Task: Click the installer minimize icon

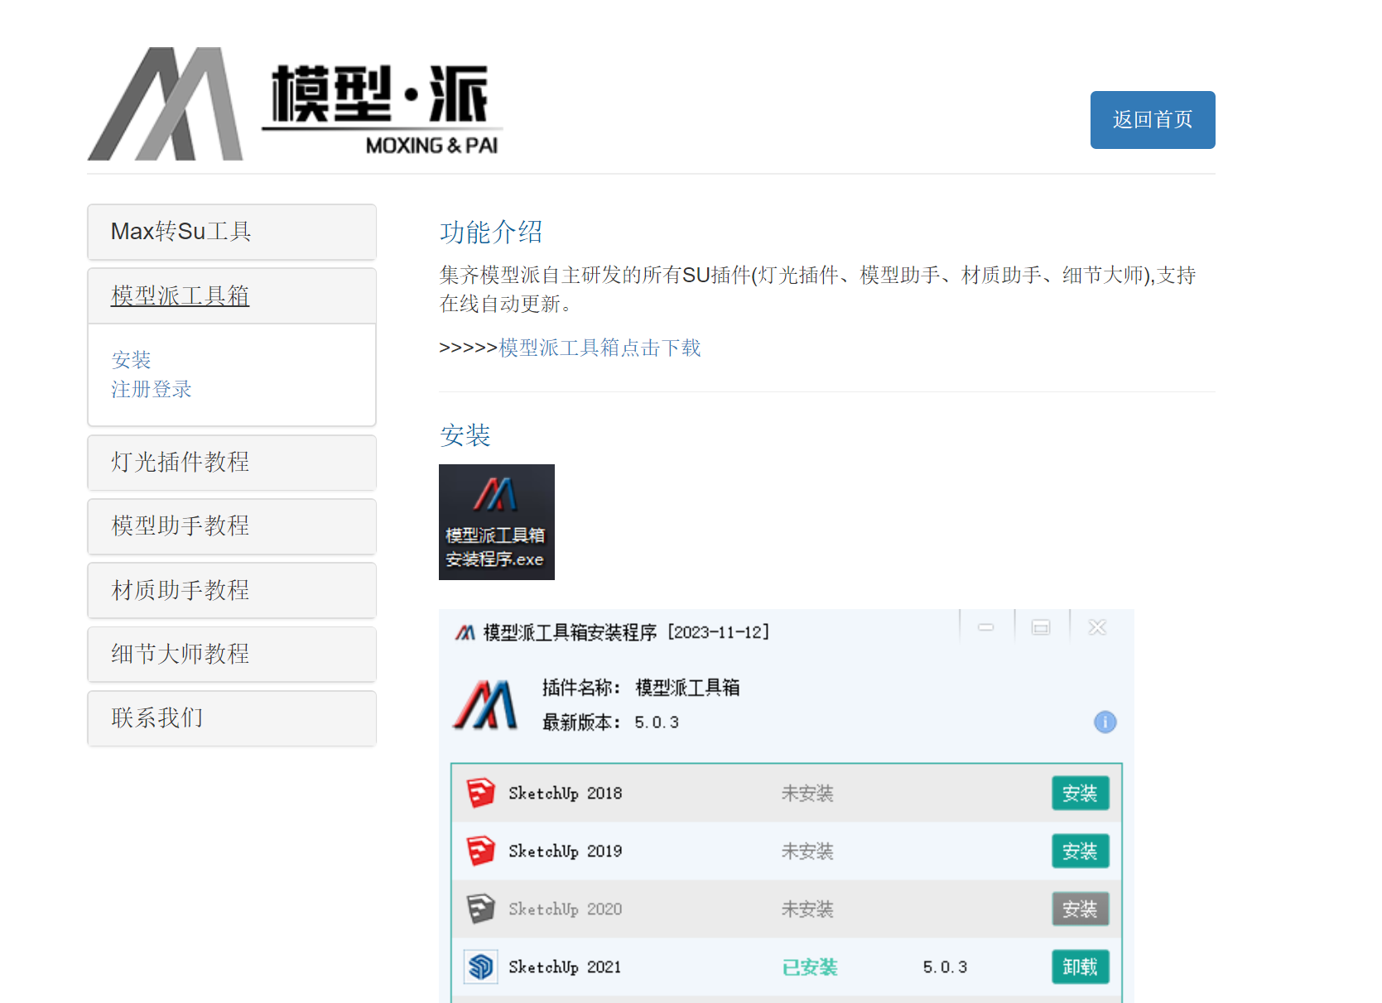Action: coord(985,627)
